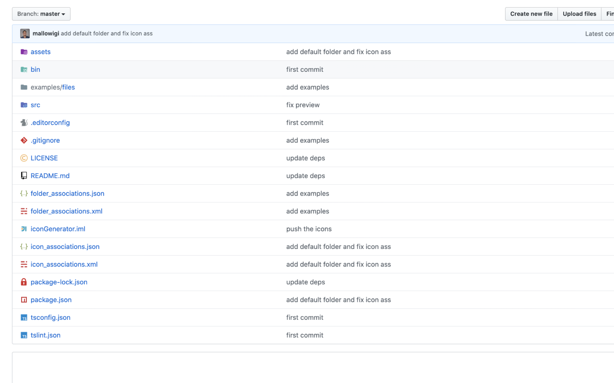Click the README.md book icon
Image resolution: width=614 pixels, height=383 pixels.
(x=24, y=176)
